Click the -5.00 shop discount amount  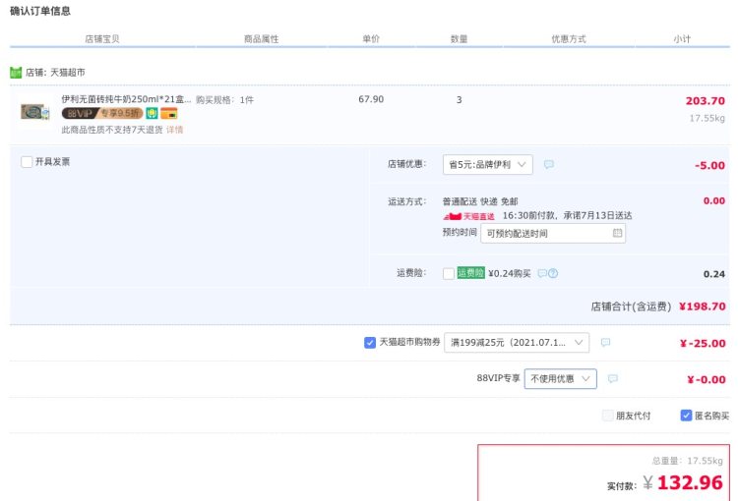pos(709,165)
